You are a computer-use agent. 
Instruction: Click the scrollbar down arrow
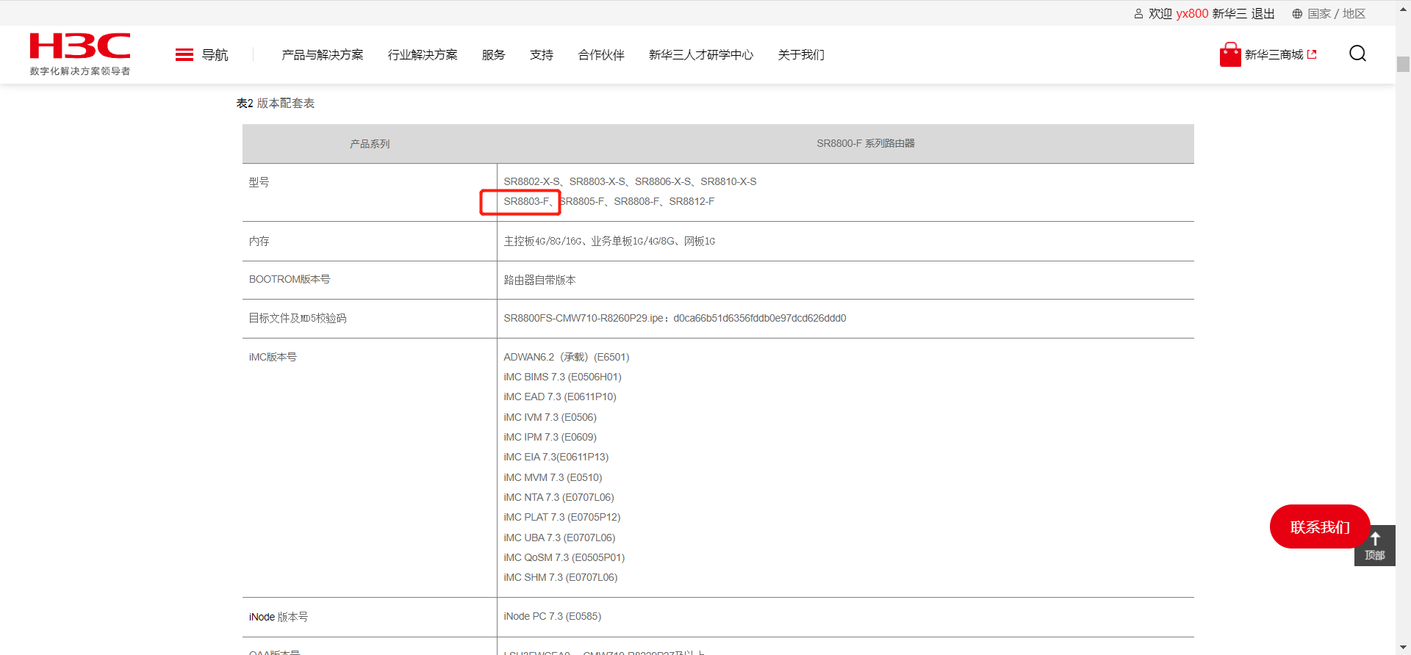pos(1403,648)
